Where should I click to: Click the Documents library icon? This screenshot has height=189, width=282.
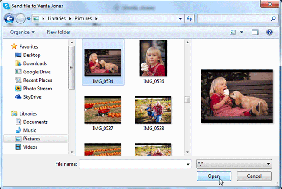(18, 122)
